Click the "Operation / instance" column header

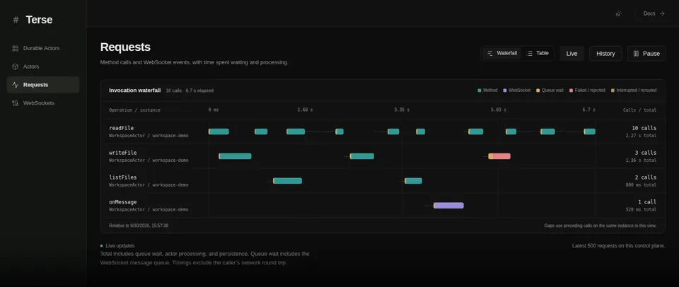coord(134,110)
